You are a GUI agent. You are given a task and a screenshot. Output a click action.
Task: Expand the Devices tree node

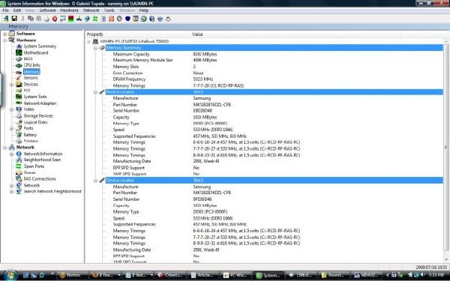pos(11,85)
